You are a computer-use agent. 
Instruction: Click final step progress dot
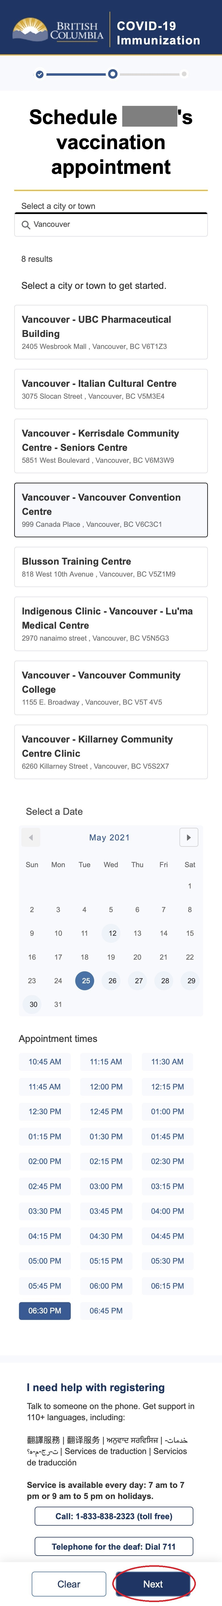coord(184,74)
